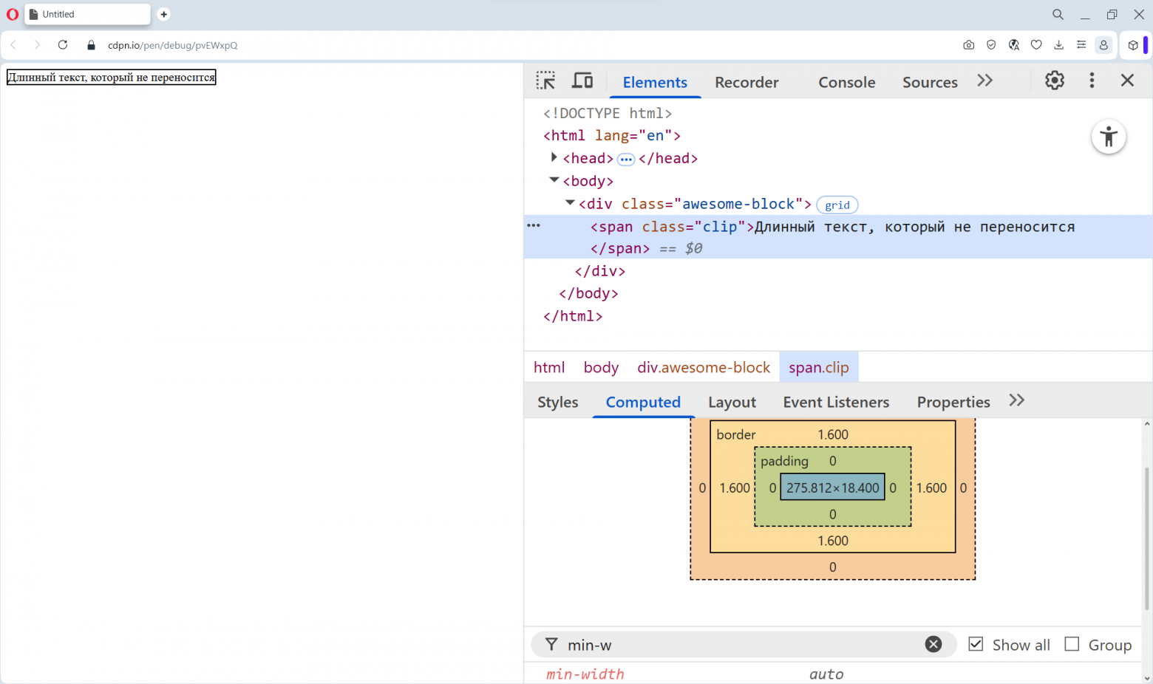Click the min-w filter input field
Viewport: 1153px width, 684px height.
[x=665, y=644]
